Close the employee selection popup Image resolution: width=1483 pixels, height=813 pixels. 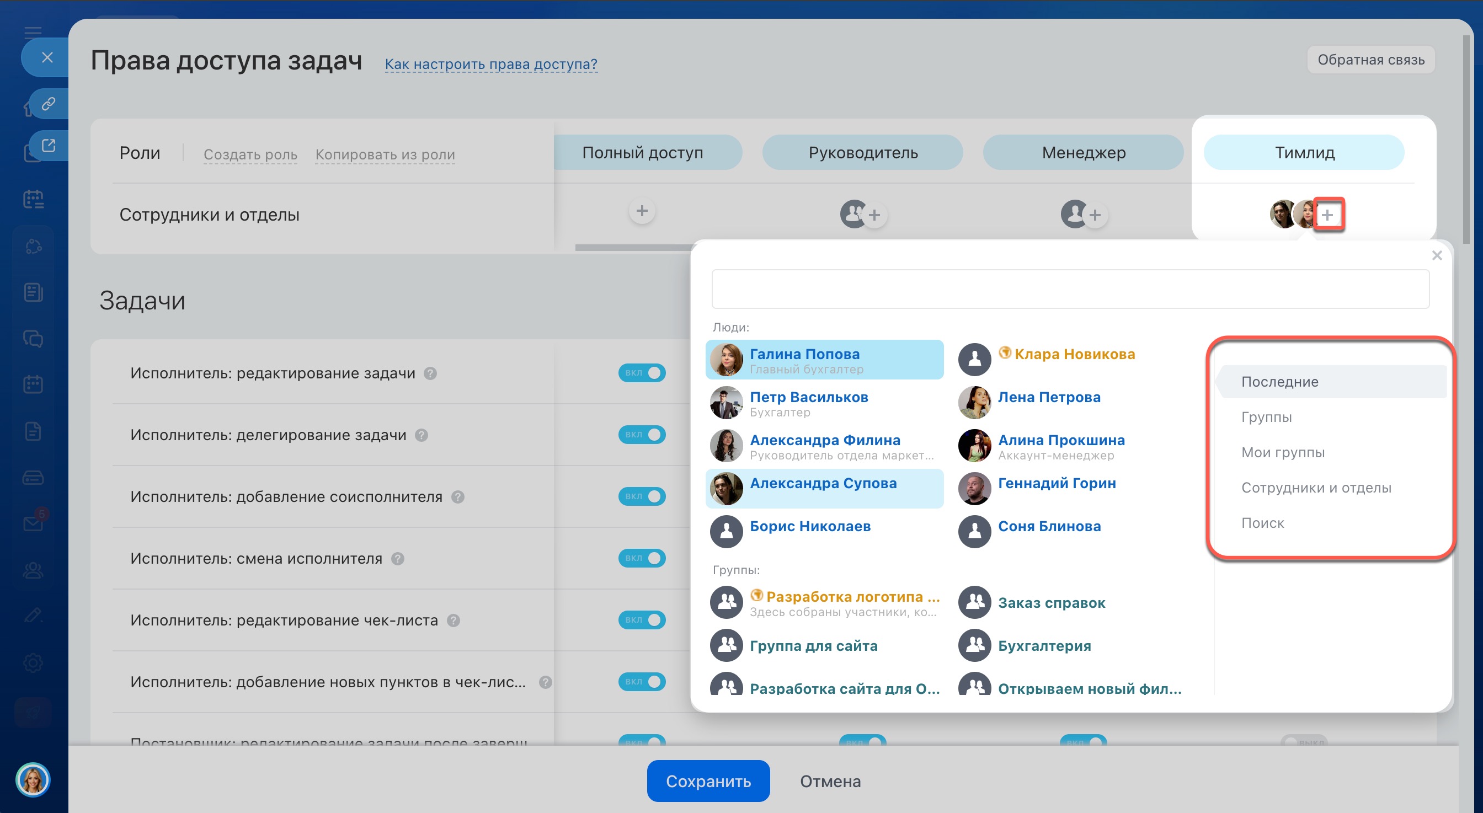(1436, 255)
